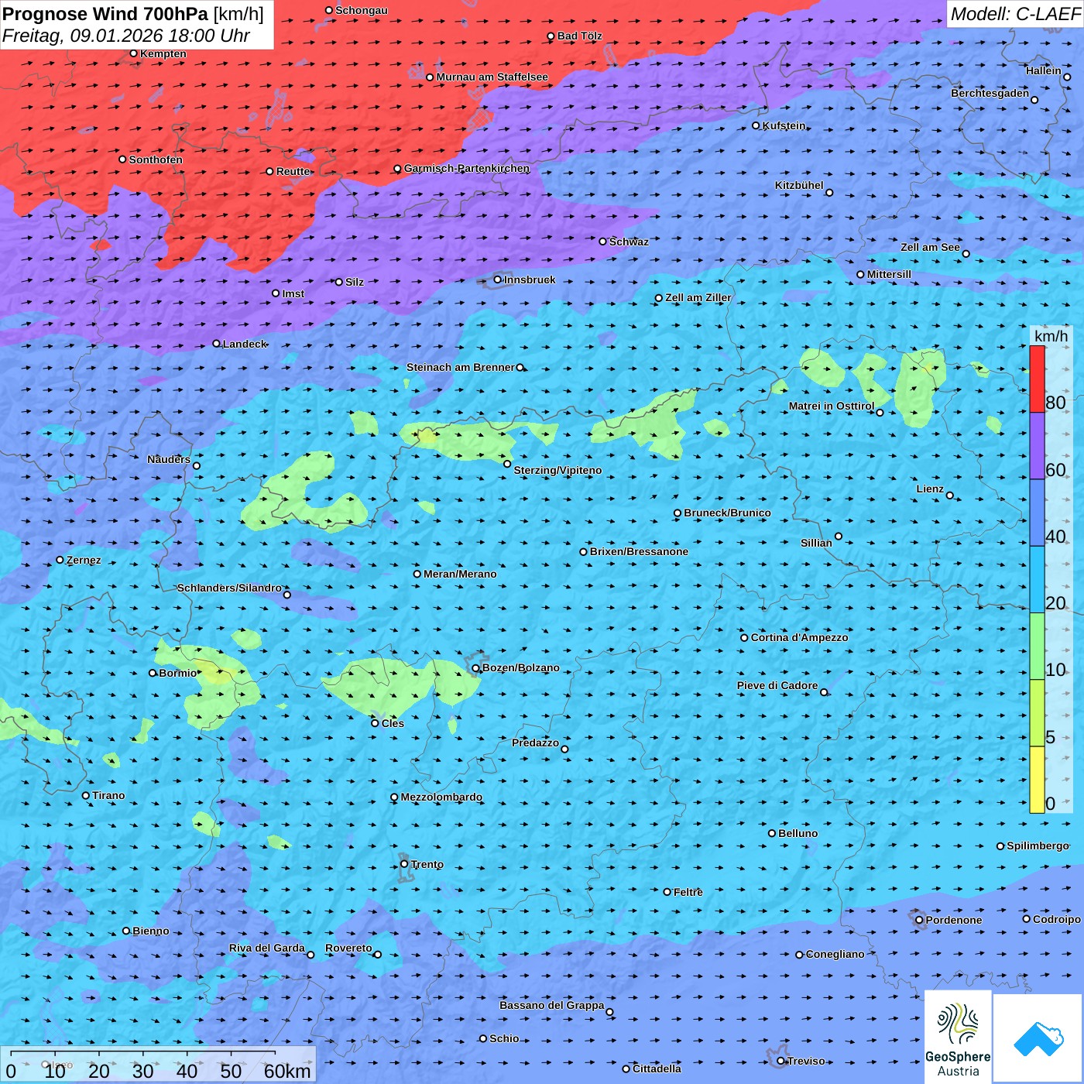
Task: Click the GeoSphere Austria logo
Action: (x=958, y=1037)
